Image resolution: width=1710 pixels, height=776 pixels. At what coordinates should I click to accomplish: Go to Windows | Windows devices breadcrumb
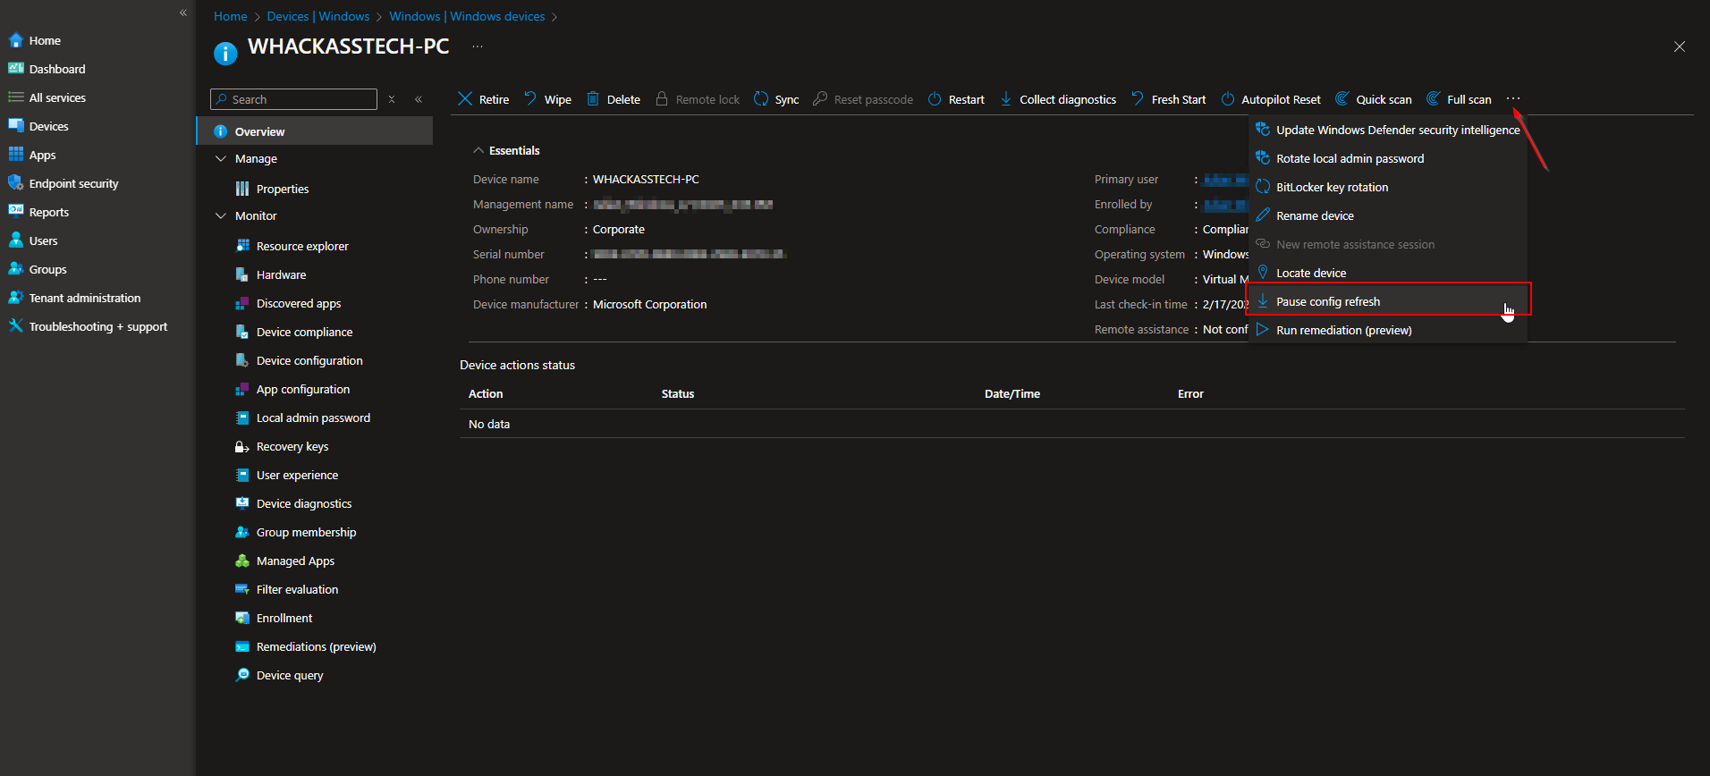pyautogui.click(x=467, y=16)
